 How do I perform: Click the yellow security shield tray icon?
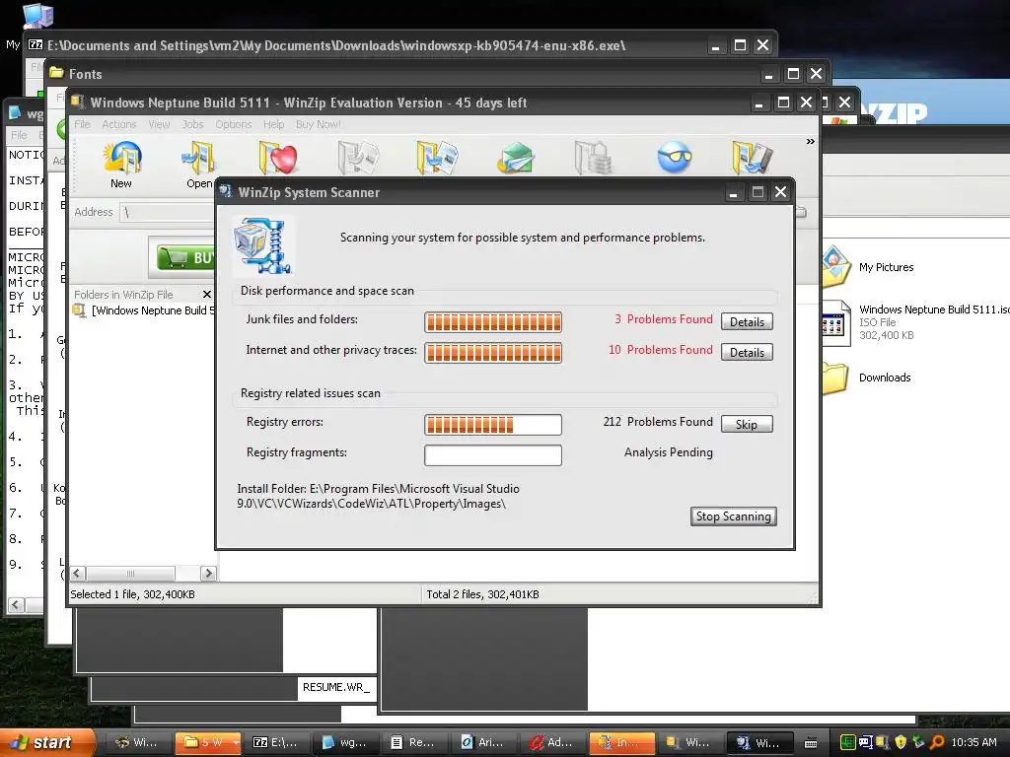point(902,742)
